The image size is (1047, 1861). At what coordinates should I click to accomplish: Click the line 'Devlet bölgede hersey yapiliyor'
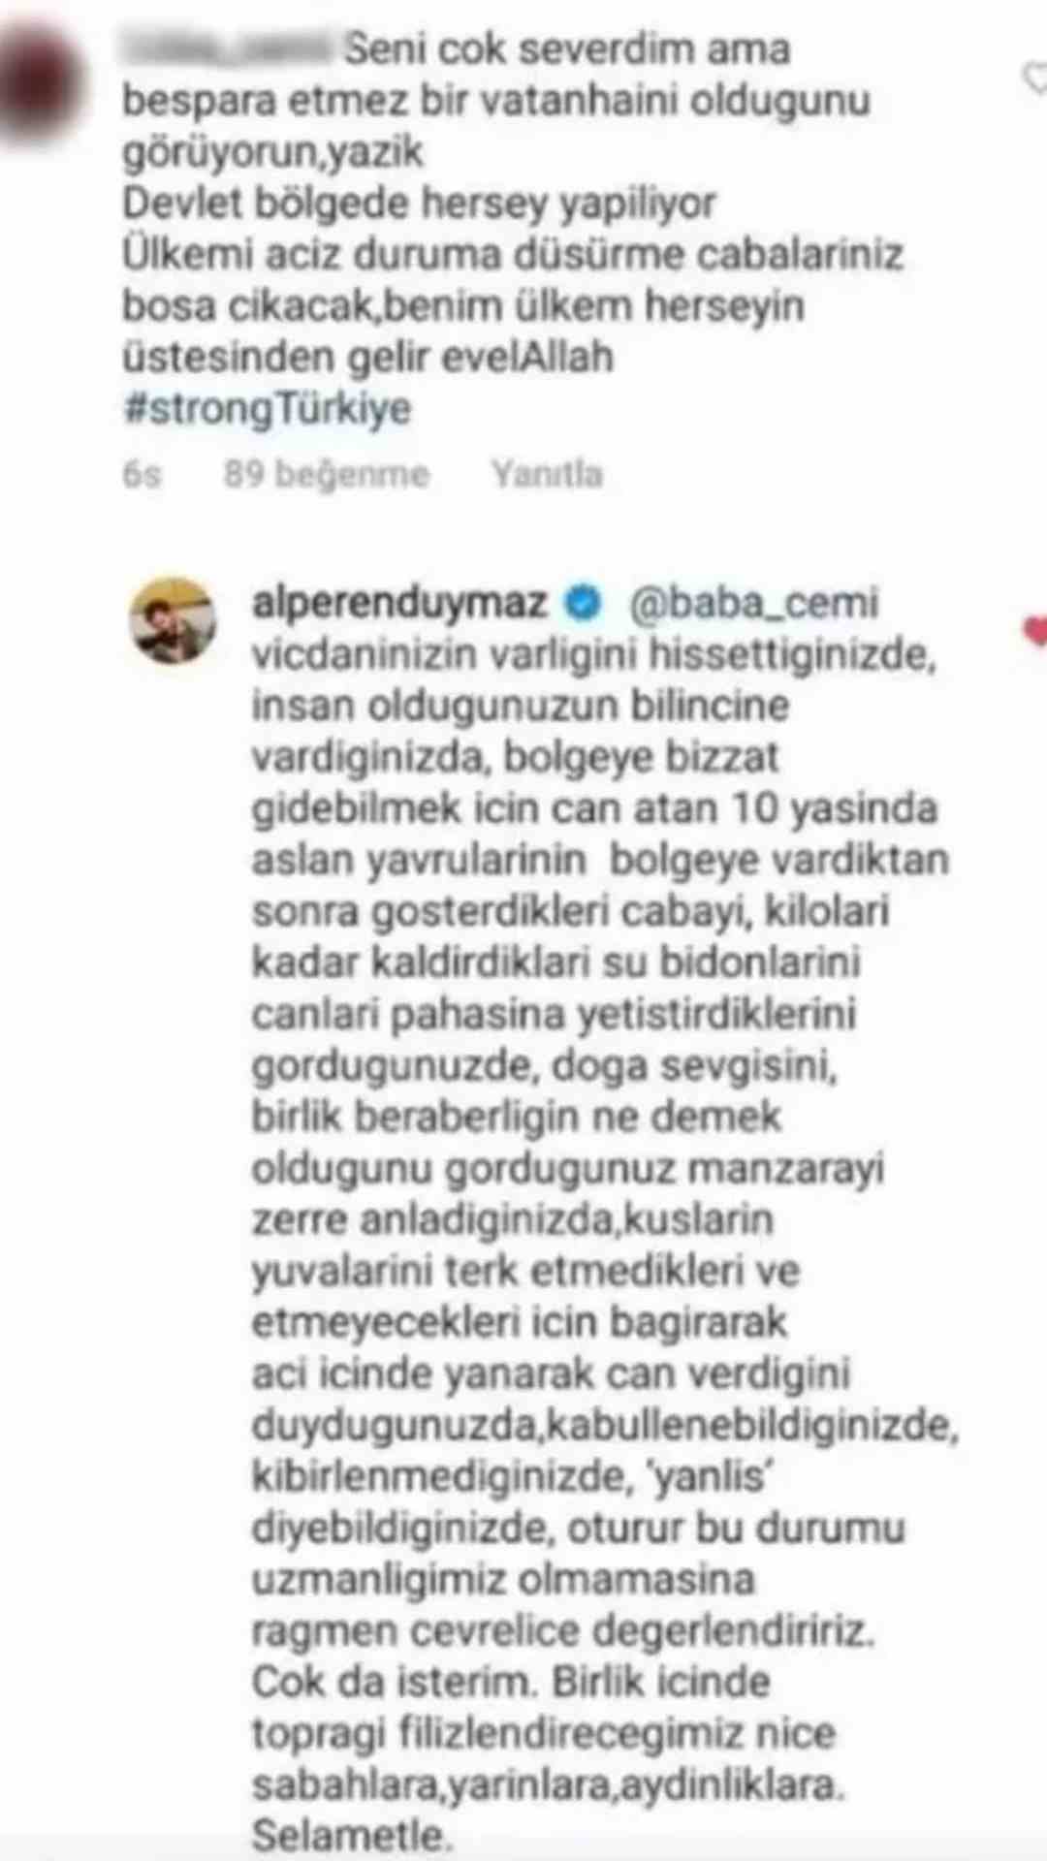coord(419,204)
